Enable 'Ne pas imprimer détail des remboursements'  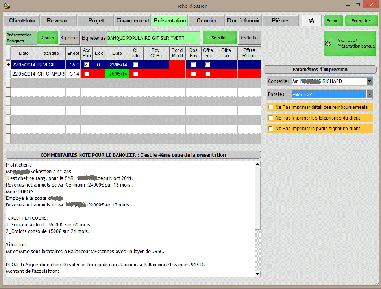[x=270, y=107]
